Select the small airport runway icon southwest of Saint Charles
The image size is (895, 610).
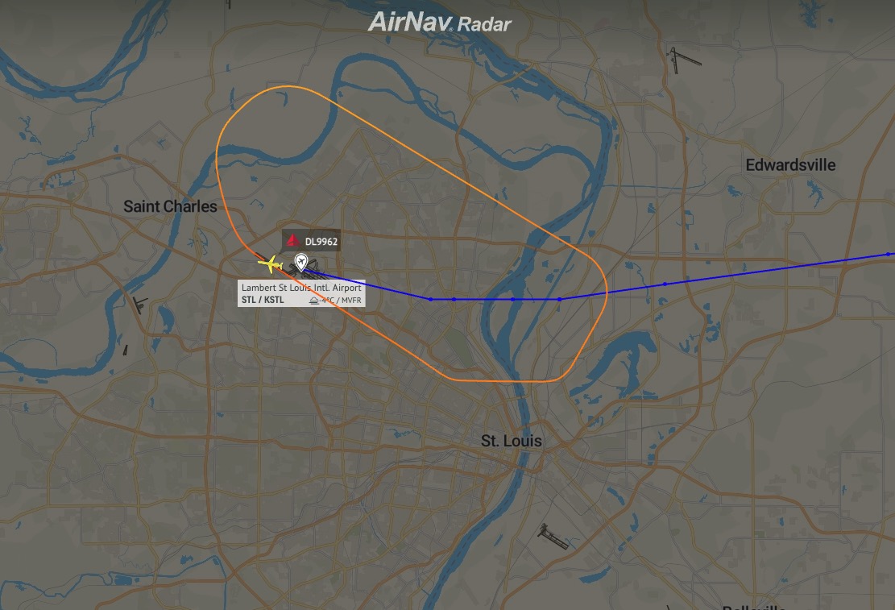pyautogui.click(x=139, y=305)
